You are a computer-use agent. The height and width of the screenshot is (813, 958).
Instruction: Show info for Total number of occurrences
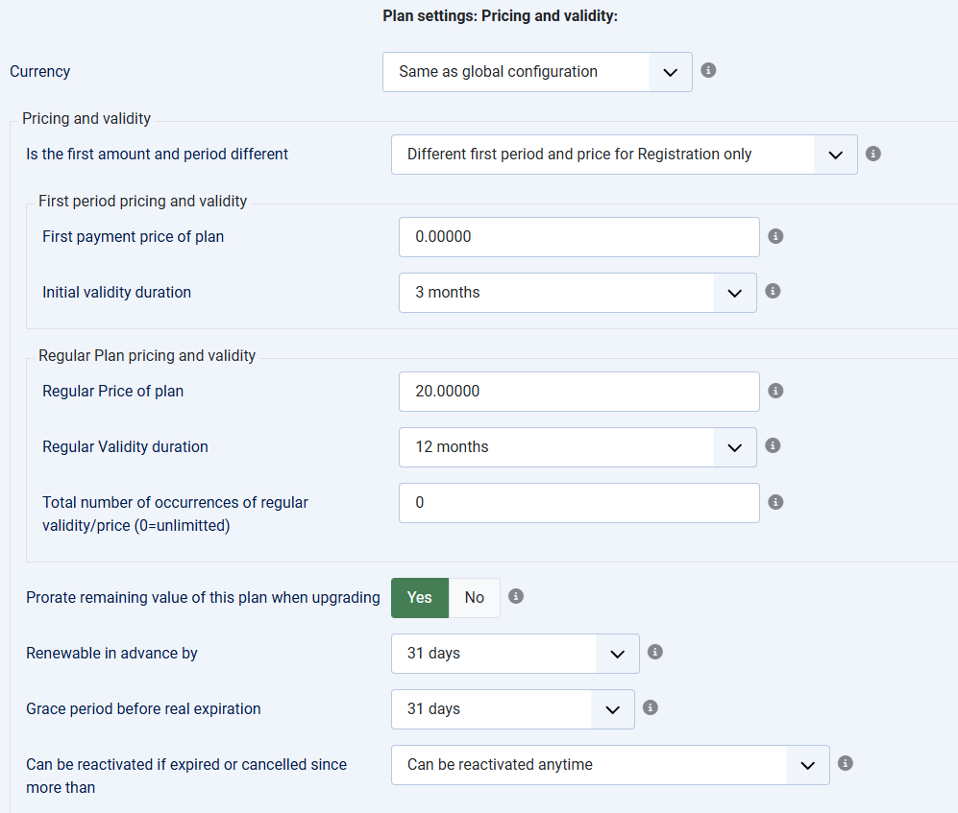(775, 502)
